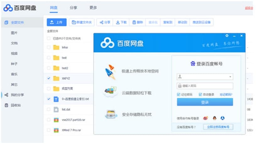Check the vse2017.part18.rar checkbox
This screenshot has height=144, width=256.
[x=48, y=120]
